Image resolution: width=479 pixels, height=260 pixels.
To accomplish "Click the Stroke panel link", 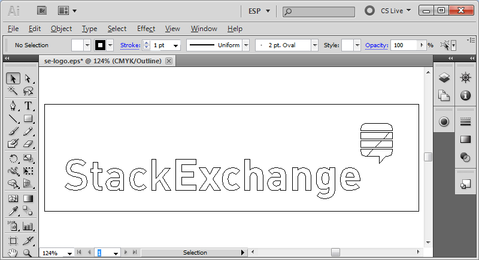I will 130,45.
